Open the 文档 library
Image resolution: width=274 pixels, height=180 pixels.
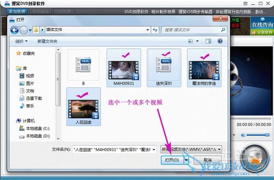[27, 91]
